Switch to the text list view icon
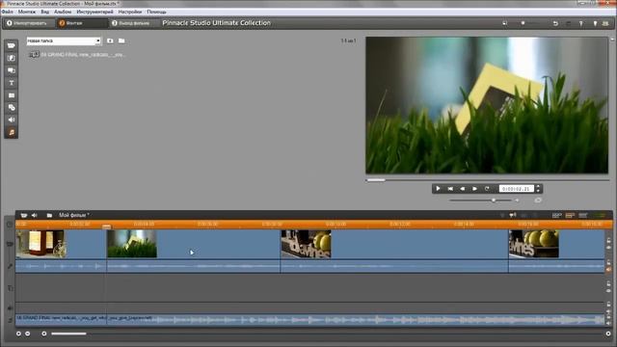Viewport: 617px width, 347px height. (x=582, y=215)
